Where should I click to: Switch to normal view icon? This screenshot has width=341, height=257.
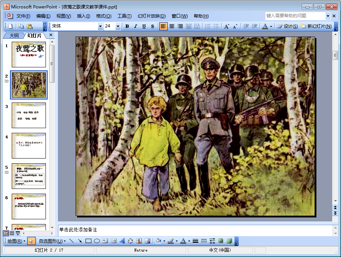click(x=6, y=233)
